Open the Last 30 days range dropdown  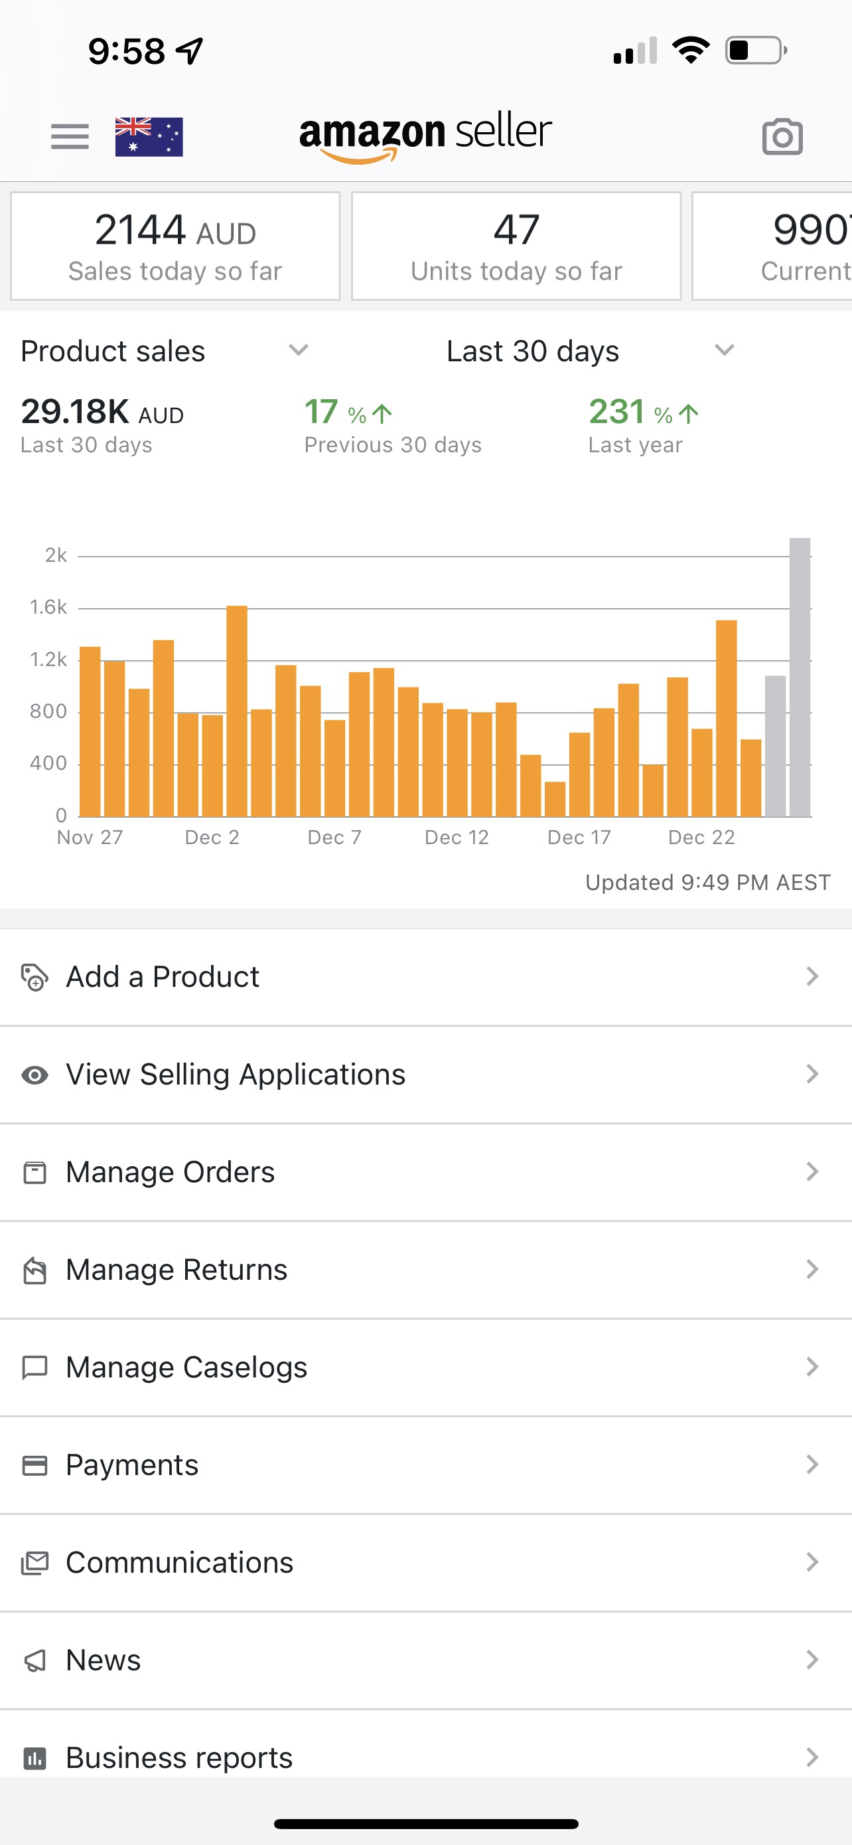tap(724, 350)
